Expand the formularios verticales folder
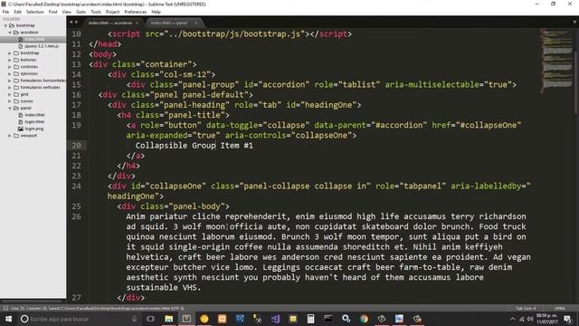579x326 pixels. (10, 88)
